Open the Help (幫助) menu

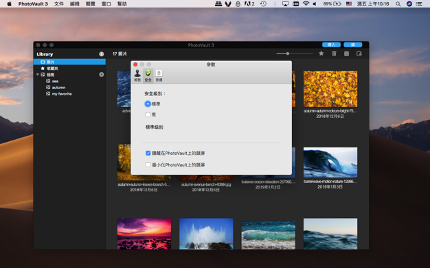point(122,4)
